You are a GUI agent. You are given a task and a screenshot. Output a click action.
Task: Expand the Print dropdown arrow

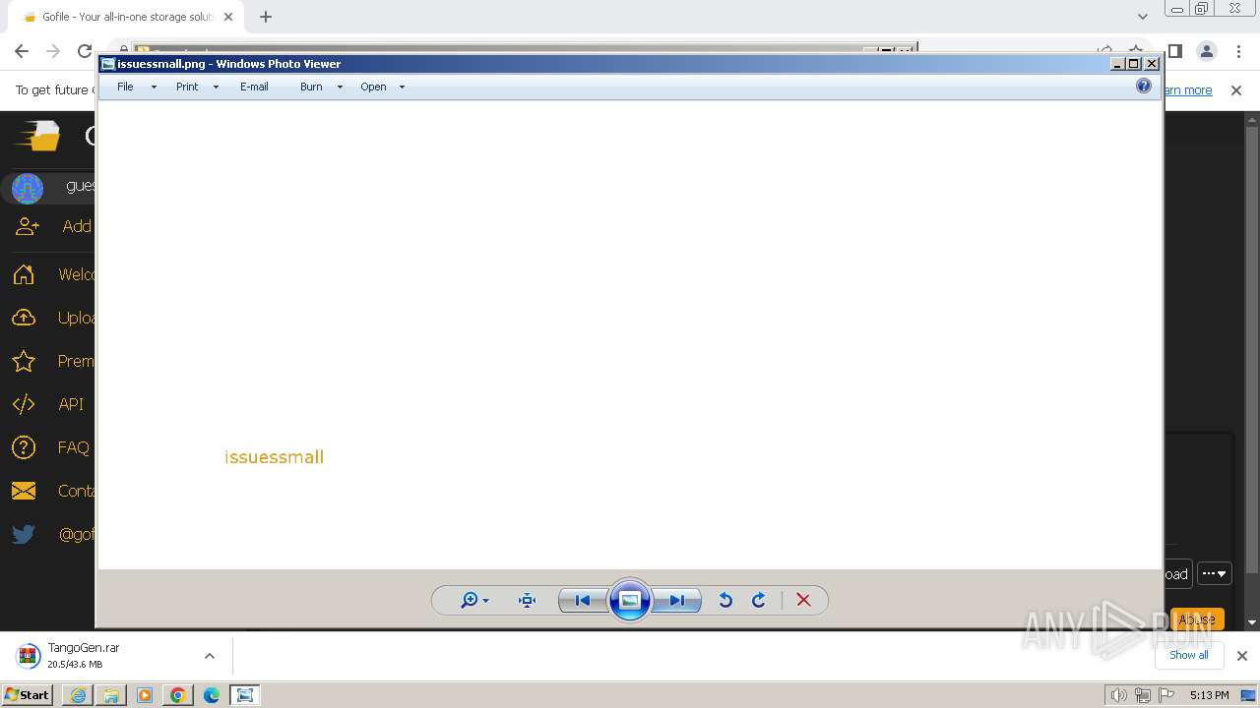click(216, 88)
